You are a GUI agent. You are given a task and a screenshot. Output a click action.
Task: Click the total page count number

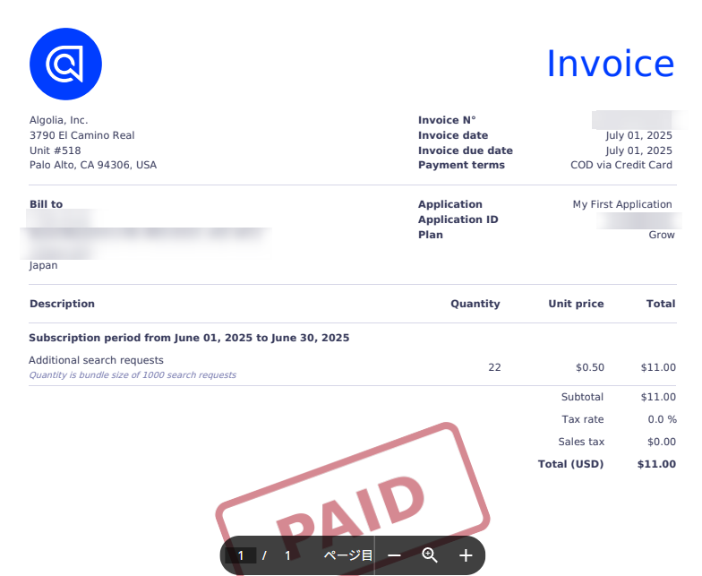coord(287,555)
